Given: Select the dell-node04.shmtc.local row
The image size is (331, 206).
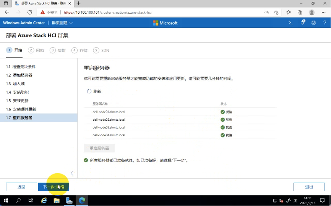Looking at the screenshot, I should pos(180,135).
